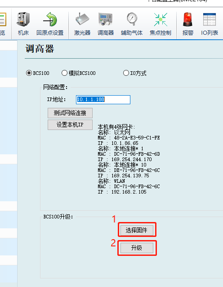The width and height of the screenshot is (223, 287).
Task: Open the 机床 machine tool settings
Action: click(23, 24)
